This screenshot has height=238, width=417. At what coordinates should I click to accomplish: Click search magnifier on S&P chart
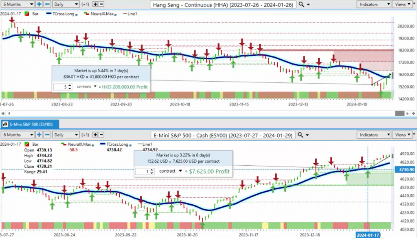(x=300, y=135)
